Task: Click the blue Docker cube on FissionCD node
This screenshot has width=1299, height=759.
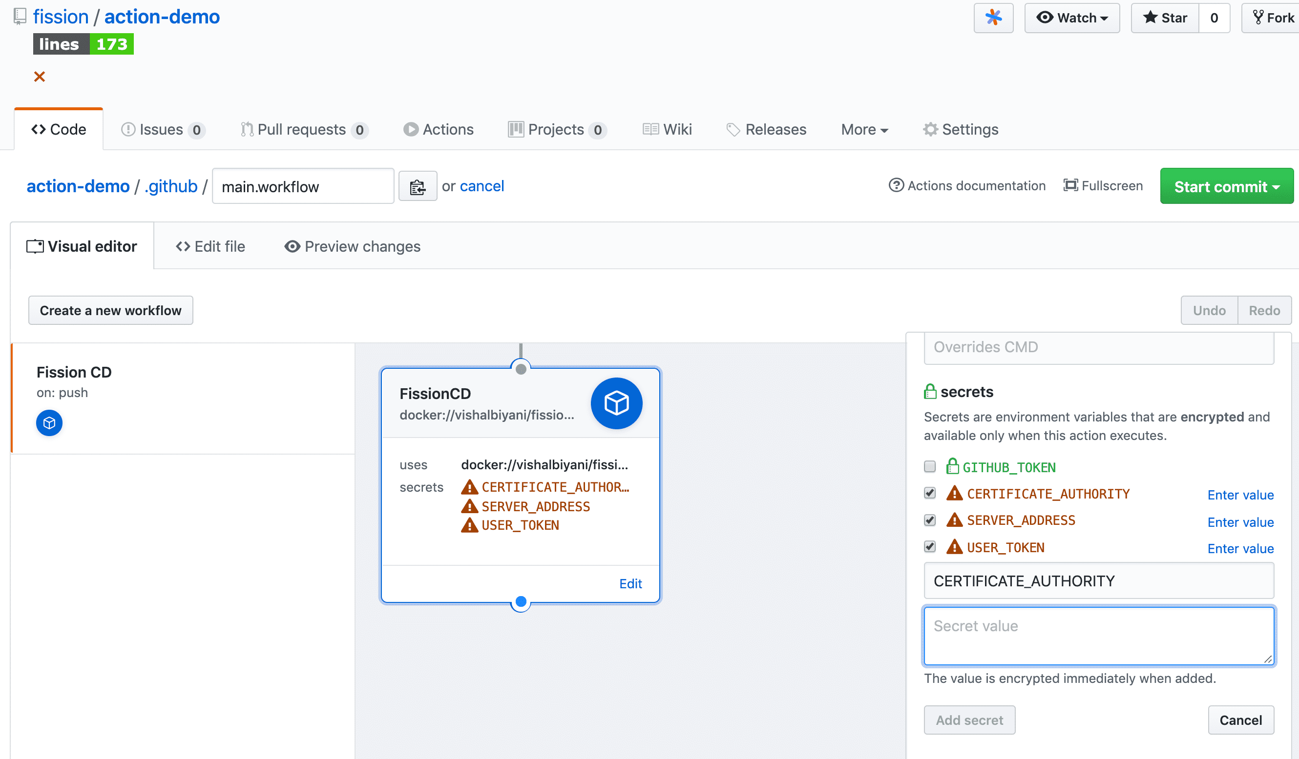Action: pos(616,403)
